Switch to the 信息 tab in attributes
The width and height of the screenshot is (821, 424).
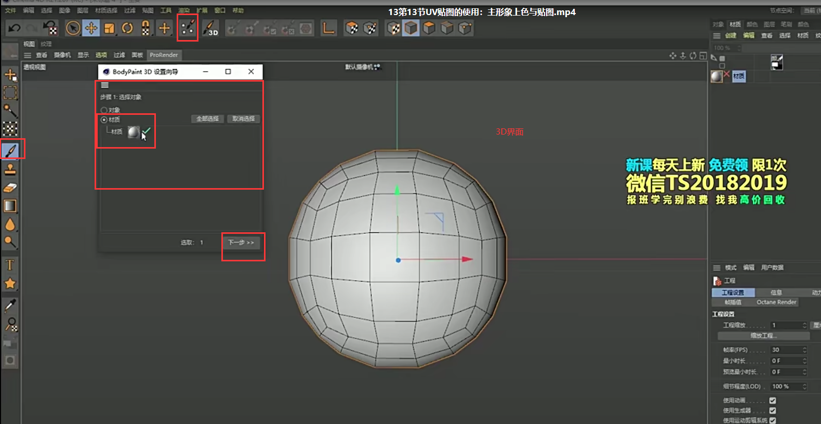pyautogui.click(x=776, y=293)
